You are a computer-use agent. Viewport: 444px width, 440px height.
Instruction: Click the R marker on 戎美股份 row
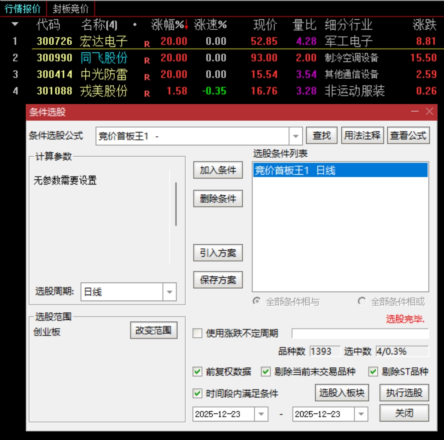[147, 94]
